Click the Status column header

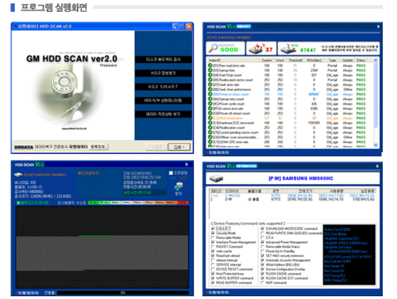click(x=361, y=60)
